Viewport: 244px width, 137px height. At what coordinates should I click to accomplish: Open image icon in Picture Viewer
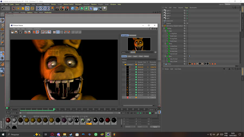coord(12,32)
